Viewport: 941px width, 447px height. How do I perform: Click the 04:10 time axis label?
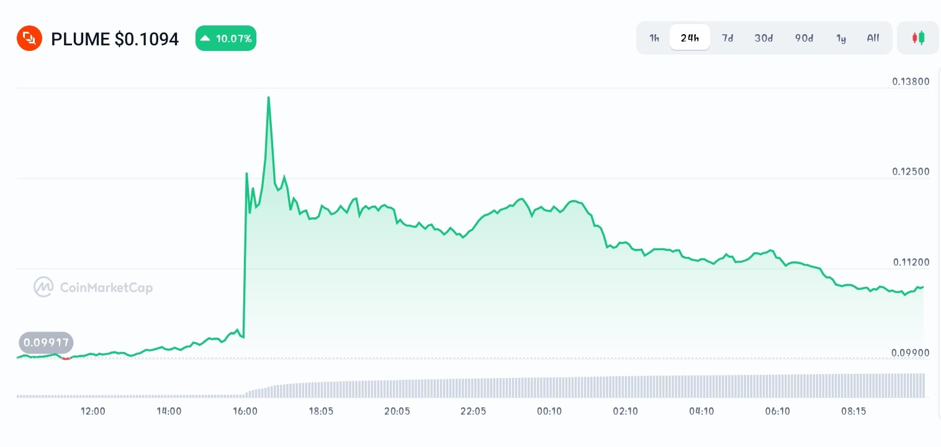click(701, 411)
